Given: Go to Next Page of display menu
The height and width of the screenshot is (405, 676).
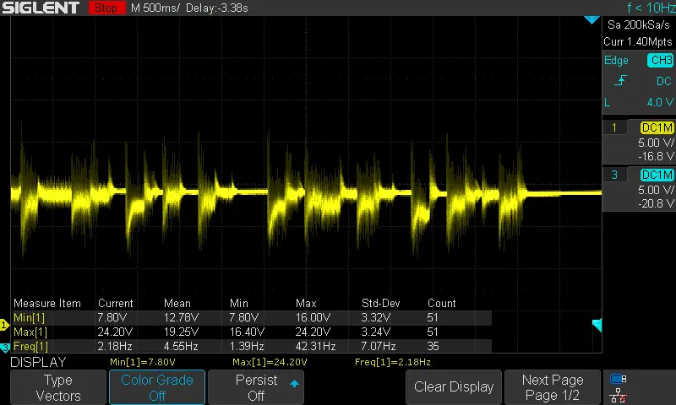Looking at the screenshot, I should pos(553,387).
